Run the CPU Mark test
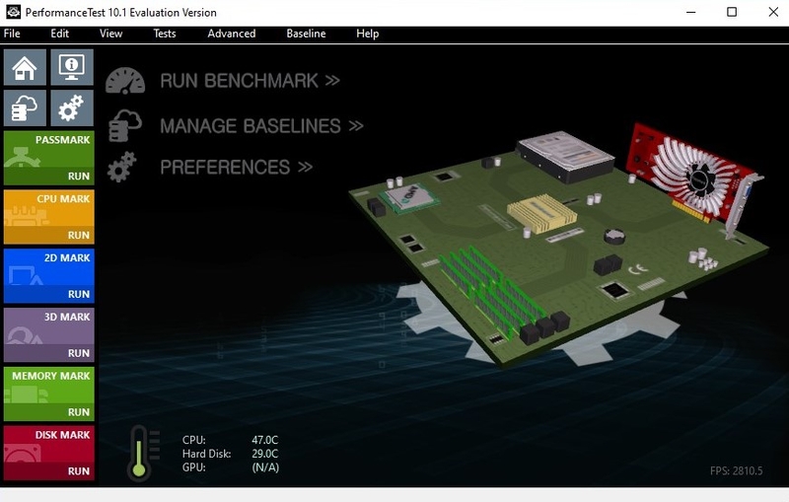 (79, 236)
